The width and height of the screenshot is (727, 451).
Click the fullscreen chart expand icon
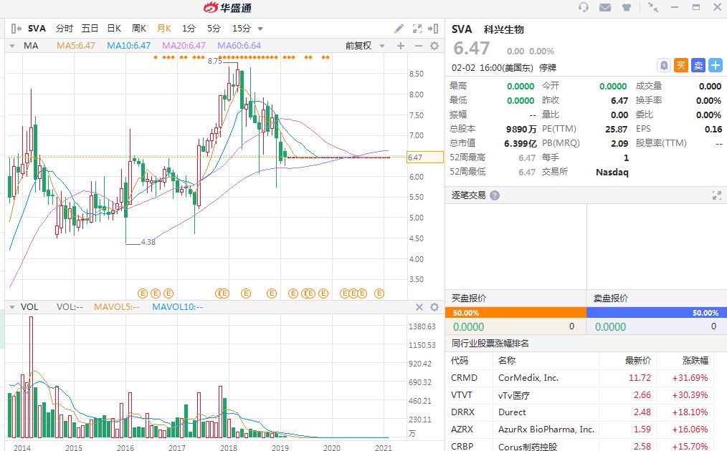(417, 29)
